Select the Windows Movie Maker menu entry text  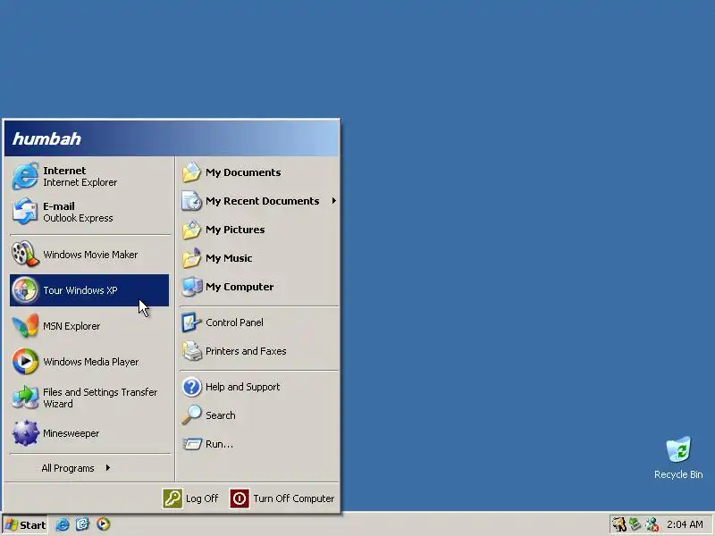pyautogui.click(x=90, y=255)
